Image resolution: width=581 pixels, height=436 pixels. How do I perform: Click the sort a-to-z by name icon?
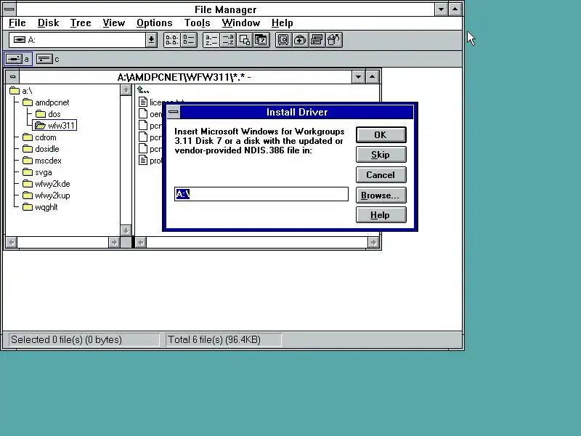click(211, 40)
